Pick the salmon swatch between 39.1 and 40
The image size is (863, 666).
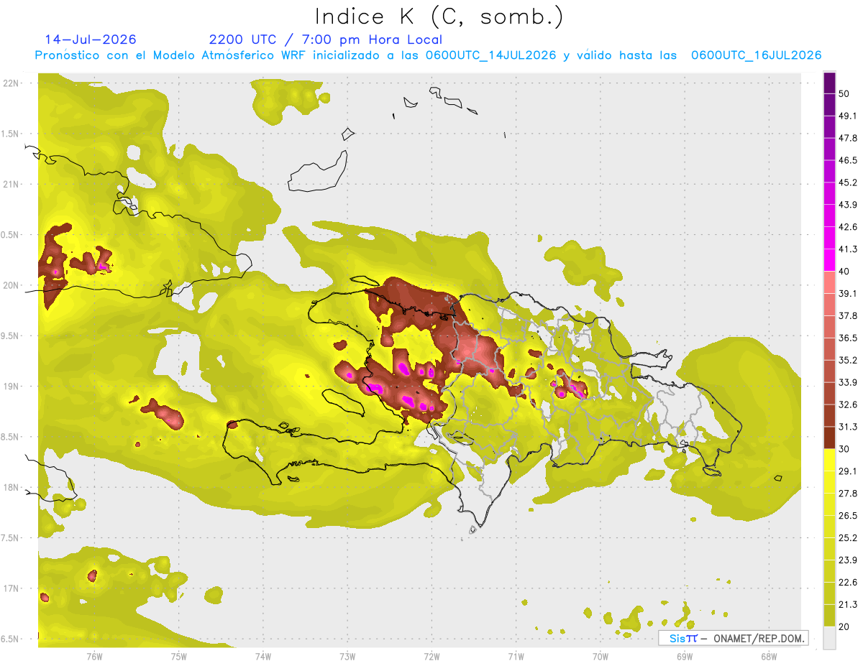pyautogui.click(x=829, y=282)
